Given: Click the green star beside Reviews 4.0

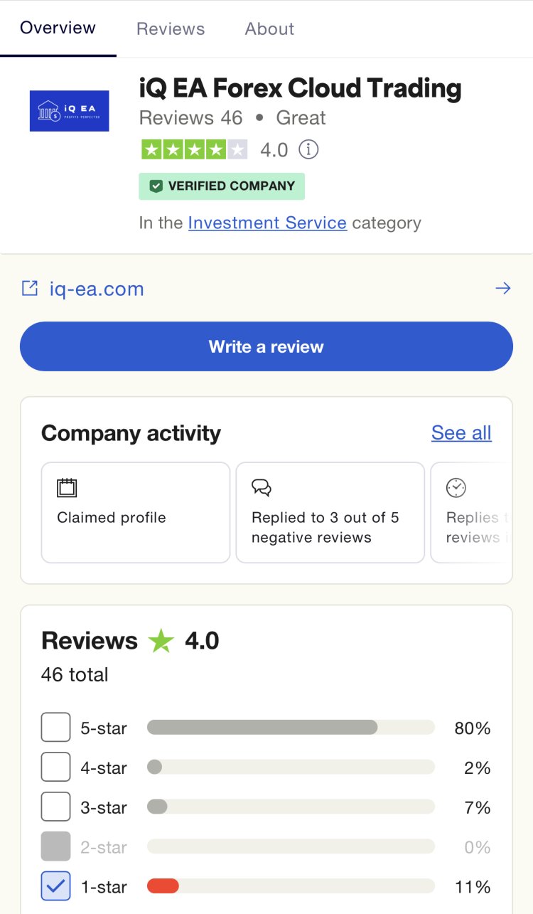Looking at the screenshot, I should (x=161, y=641).
